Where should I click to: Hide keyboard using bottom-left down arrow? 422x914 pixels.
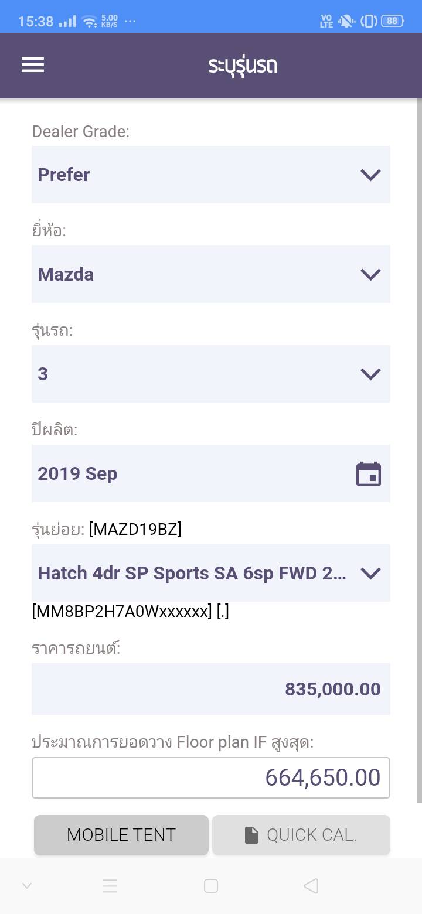click(27, 886)
